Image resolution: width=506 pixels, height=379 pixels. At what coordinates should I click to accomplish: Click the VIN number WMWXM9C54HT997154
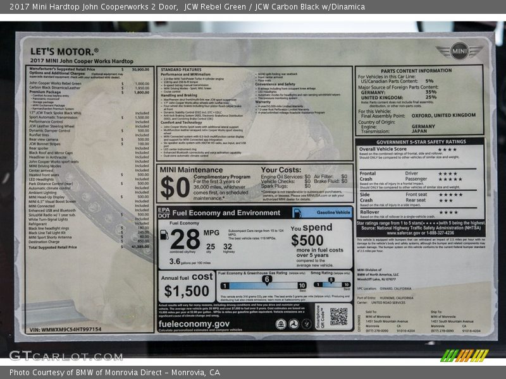click(65, 329)
